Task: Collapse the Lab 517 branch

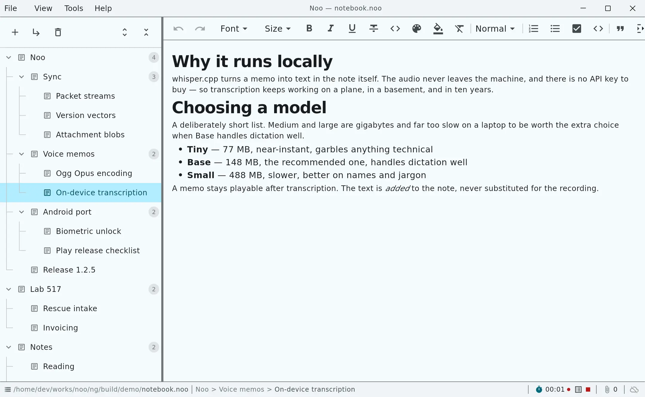Action: coord(9,289)
